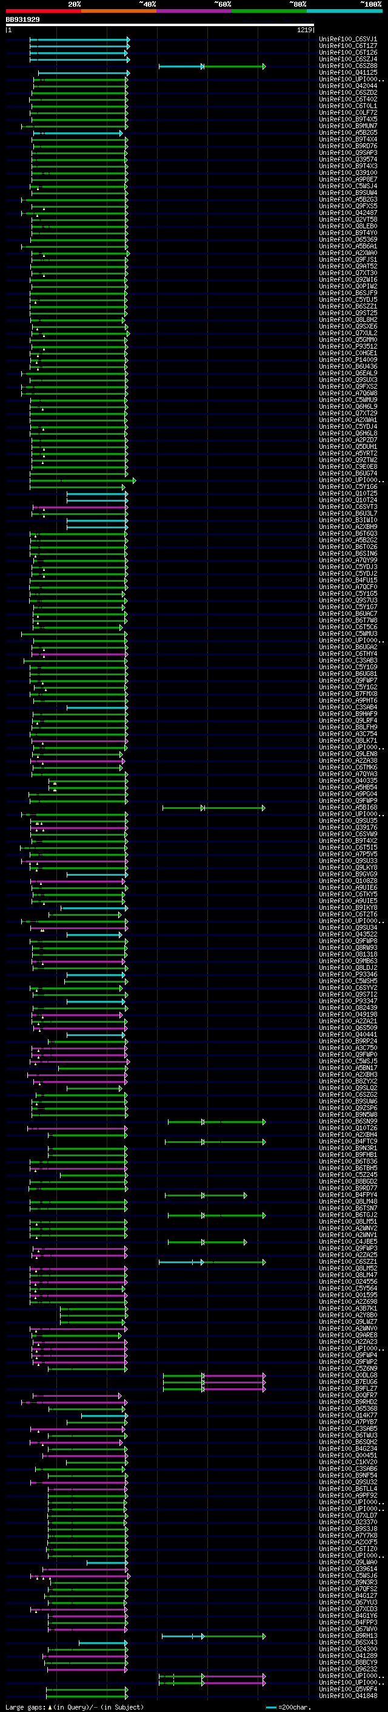Select the UniRef100_B4FPY4 label
Viewport: 388px width, 1712px height.
(x=348, y=1195)
